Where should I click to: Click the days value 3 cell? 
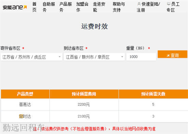(153, 116)
